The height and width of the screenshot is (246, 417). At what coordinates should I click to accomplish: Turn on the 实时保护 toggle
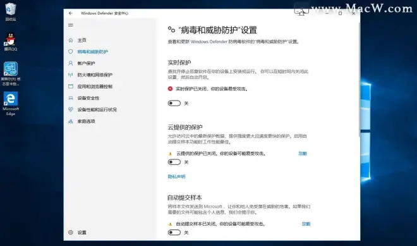(x=174, y=103)
